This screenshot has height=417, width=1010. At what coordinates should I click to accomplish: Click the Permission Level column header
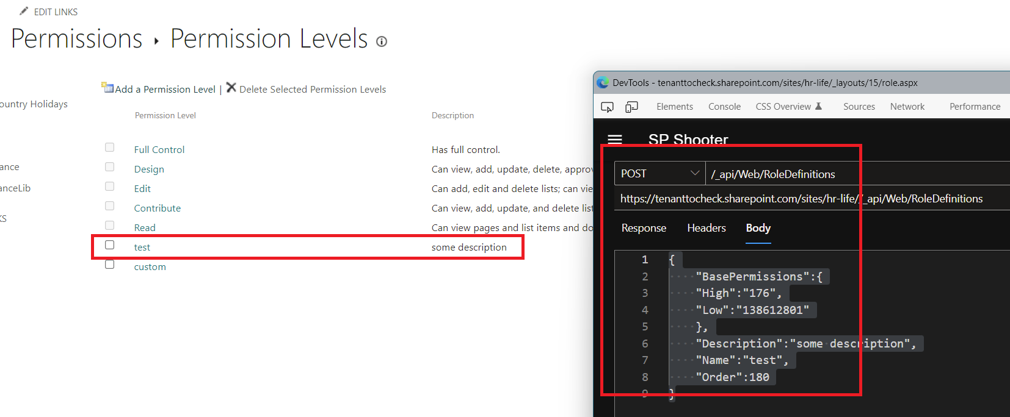[x=165, y=115]
